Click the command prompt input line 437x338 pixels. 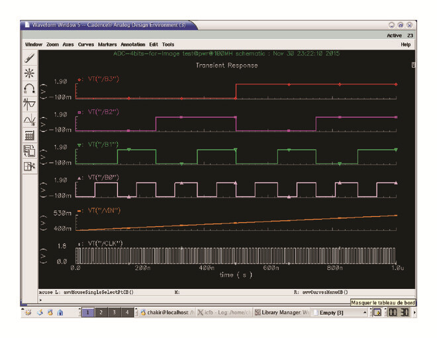point(226,300)
